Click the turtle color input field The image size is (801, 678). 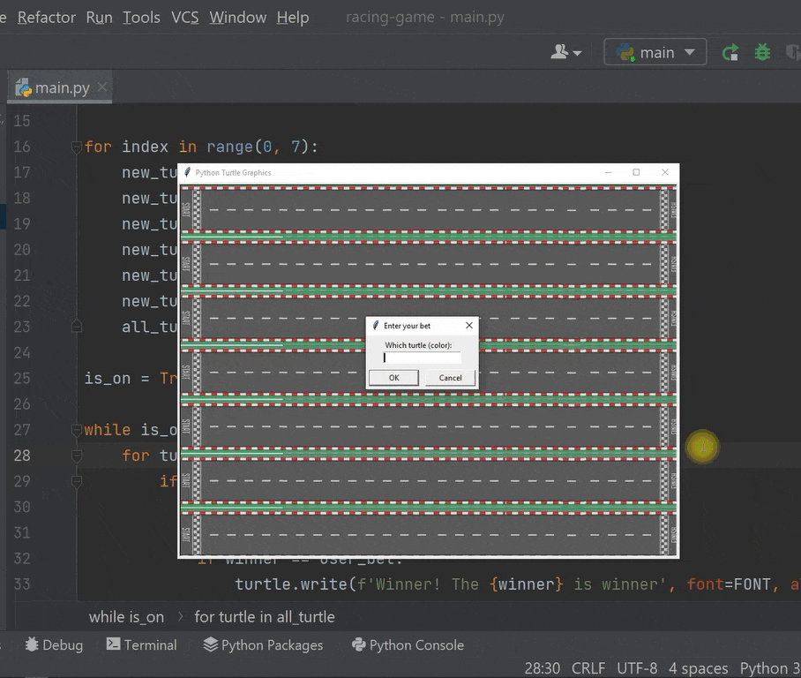(x=423, y=358)
